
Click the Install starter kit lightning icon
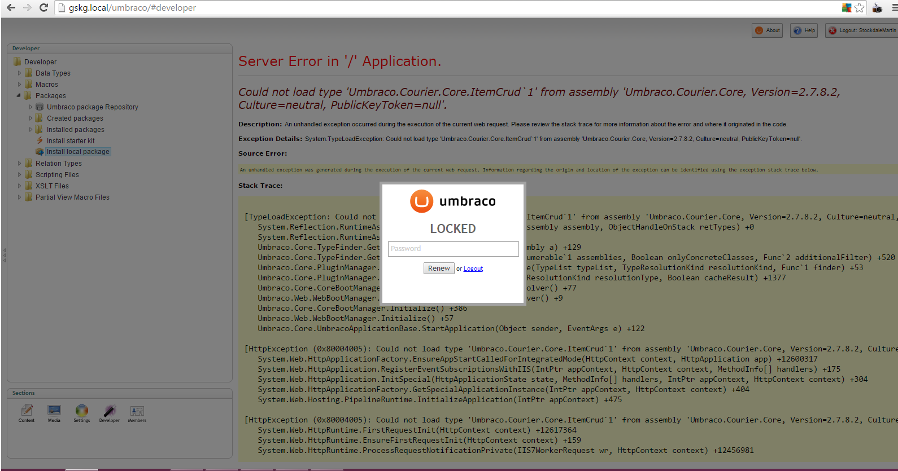coord(40,140)
